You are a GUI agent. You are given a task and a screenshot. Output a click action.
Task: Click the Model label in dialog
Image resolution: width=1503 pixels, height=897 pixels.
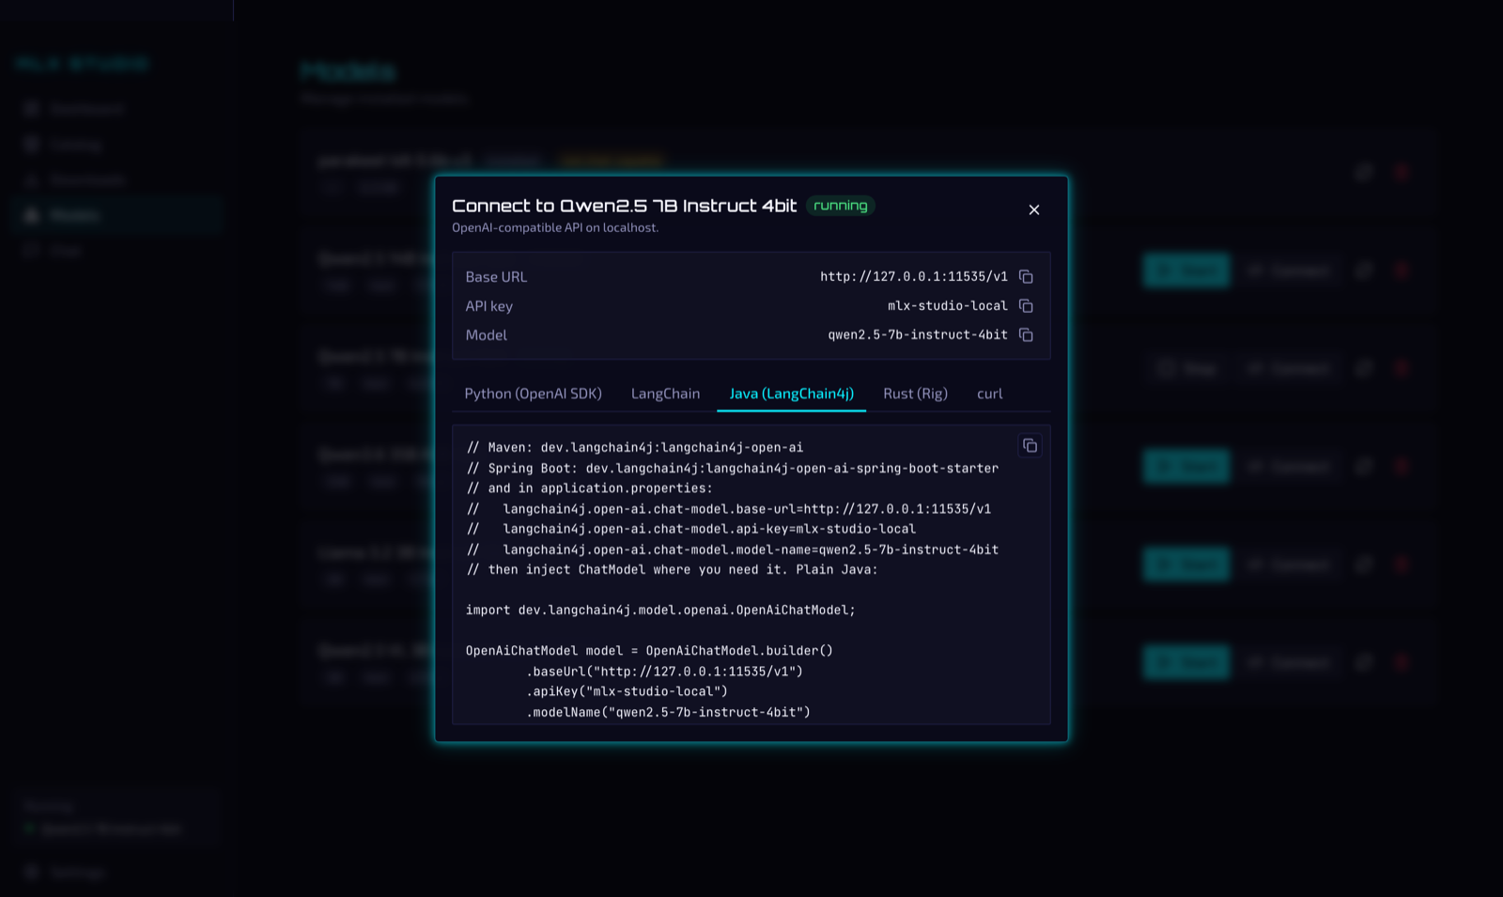coord(486,335)
